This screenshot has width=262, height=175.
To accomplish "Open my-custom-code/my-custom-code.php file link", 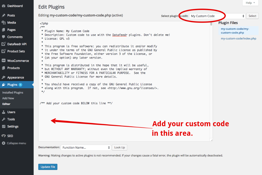I will coord(235,31).
